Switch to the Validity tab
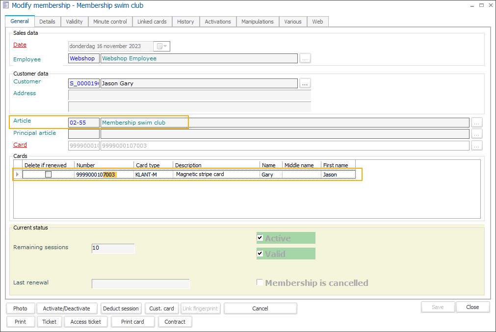 (x=75, y=22)
